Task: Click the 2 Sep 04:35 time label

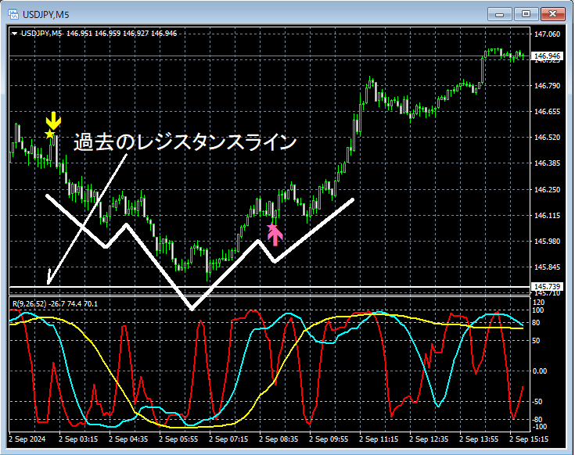Action: pos(128,439)
